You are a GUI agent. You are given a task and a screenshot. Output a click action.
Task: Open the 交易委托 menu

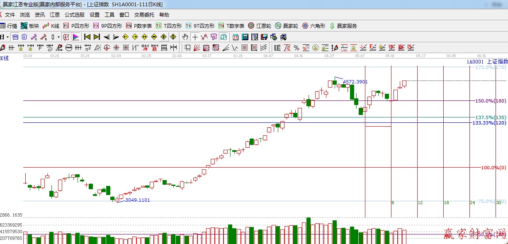(144, 15)
